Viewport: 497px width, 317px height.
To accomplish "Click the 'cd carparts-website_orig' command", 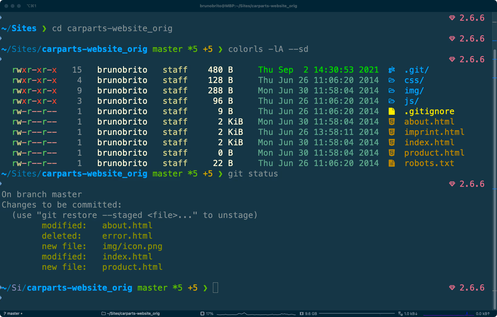I will (112, 29).
